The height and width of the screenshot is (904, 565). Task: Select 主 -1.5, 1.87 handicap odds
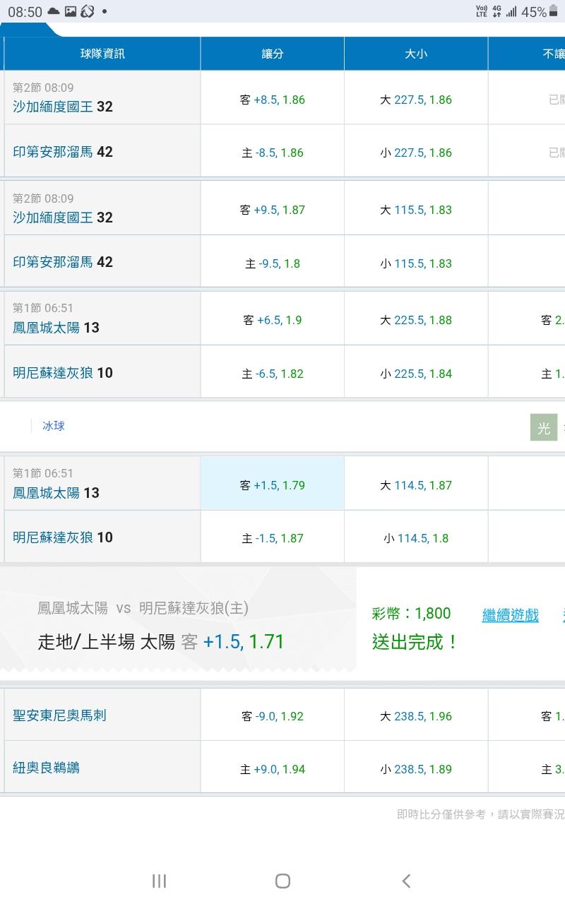point(272,538)
